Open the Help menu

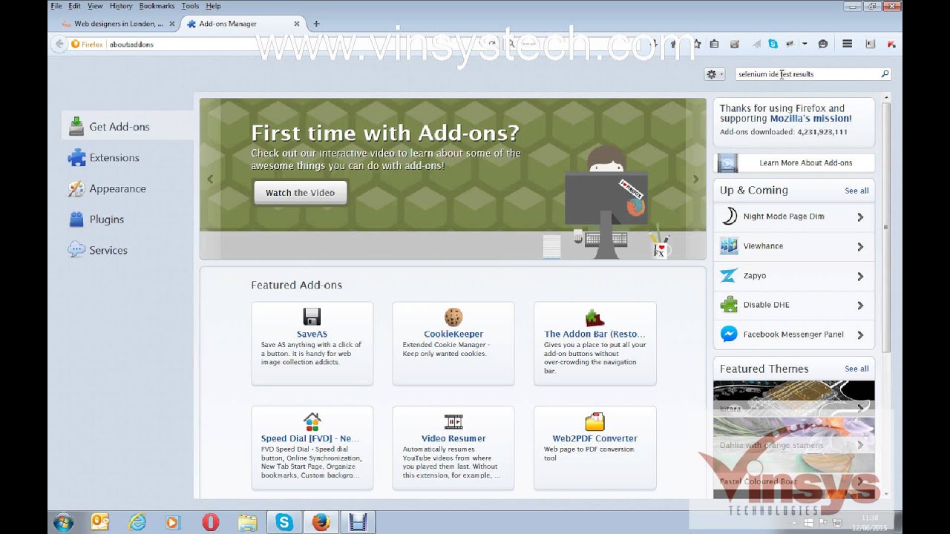click(x=213, y=6)
